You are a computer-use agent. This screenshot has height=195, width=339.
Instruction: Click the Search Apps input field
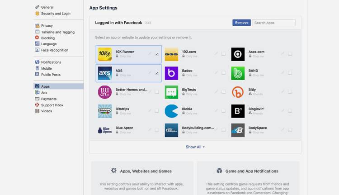[x=273, y=23]
